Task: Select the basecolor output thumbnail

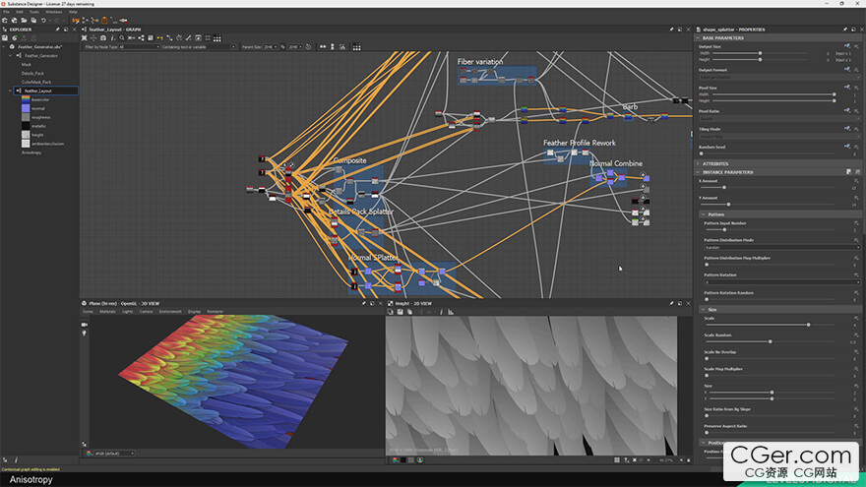Action: pyautogui.click(x=26, y=99)
